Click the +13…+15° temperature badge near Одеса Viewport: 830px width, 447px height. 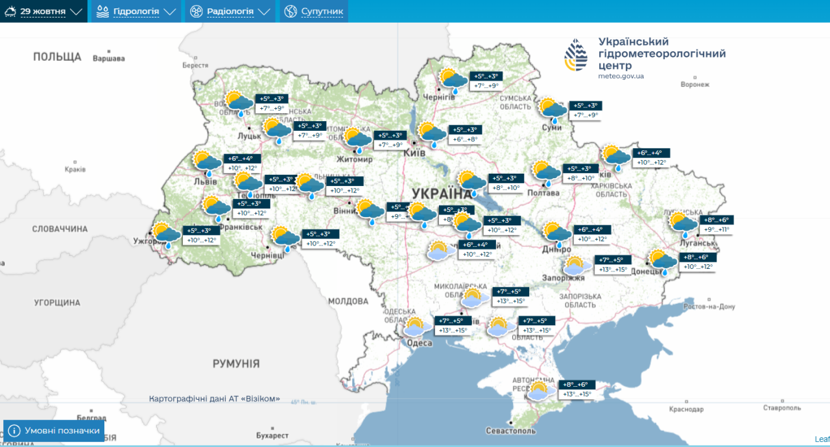pyautogui.click(x=455, y=329)
